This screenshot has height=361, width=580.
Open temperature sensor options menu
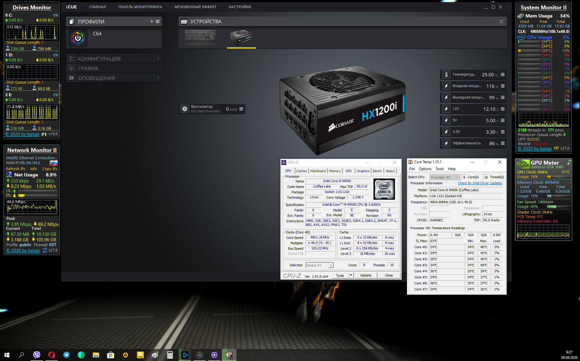(503, 74)
